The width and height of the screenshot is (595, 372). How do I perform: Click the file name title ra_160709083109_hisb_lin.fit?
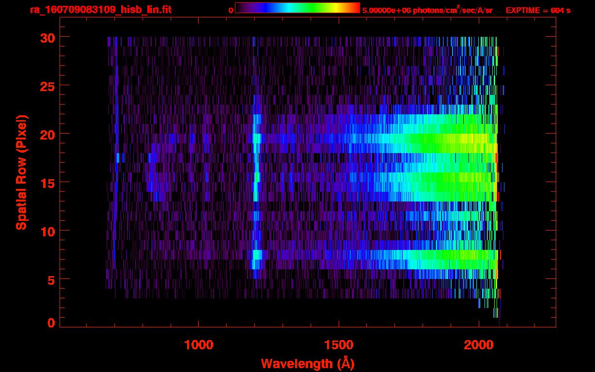click(x=100, y=10)
